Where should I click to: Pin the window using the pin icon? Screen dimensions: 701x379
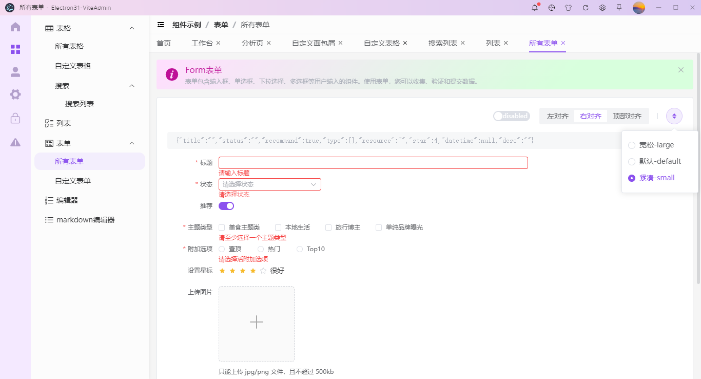point(619,8)
